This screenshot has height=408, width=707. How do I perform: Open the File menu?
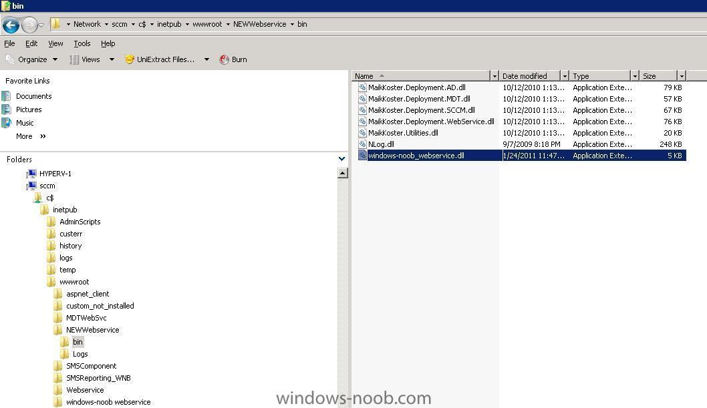tap(9, 43)
